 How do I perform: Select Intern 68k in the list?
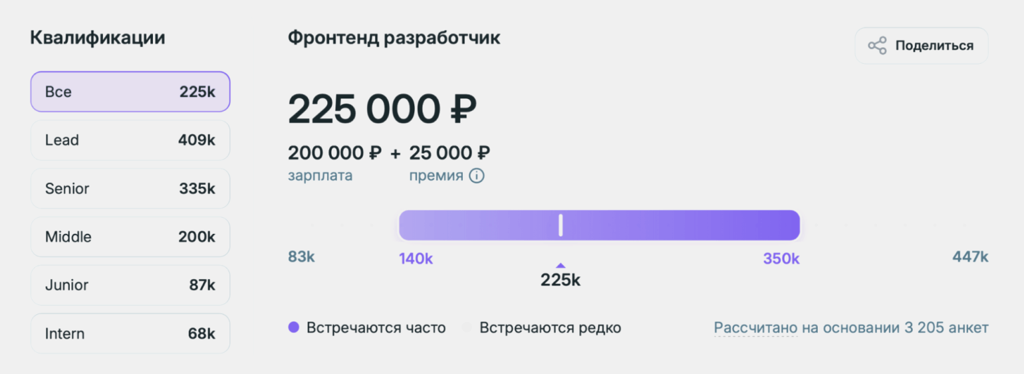[x=130, y=333]
